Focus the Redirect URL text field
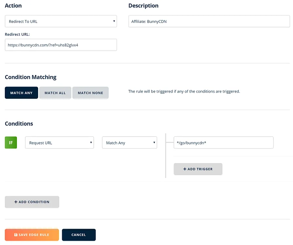Image resolution: width=293 pixels, height=245 pixels. click(61, 45)
